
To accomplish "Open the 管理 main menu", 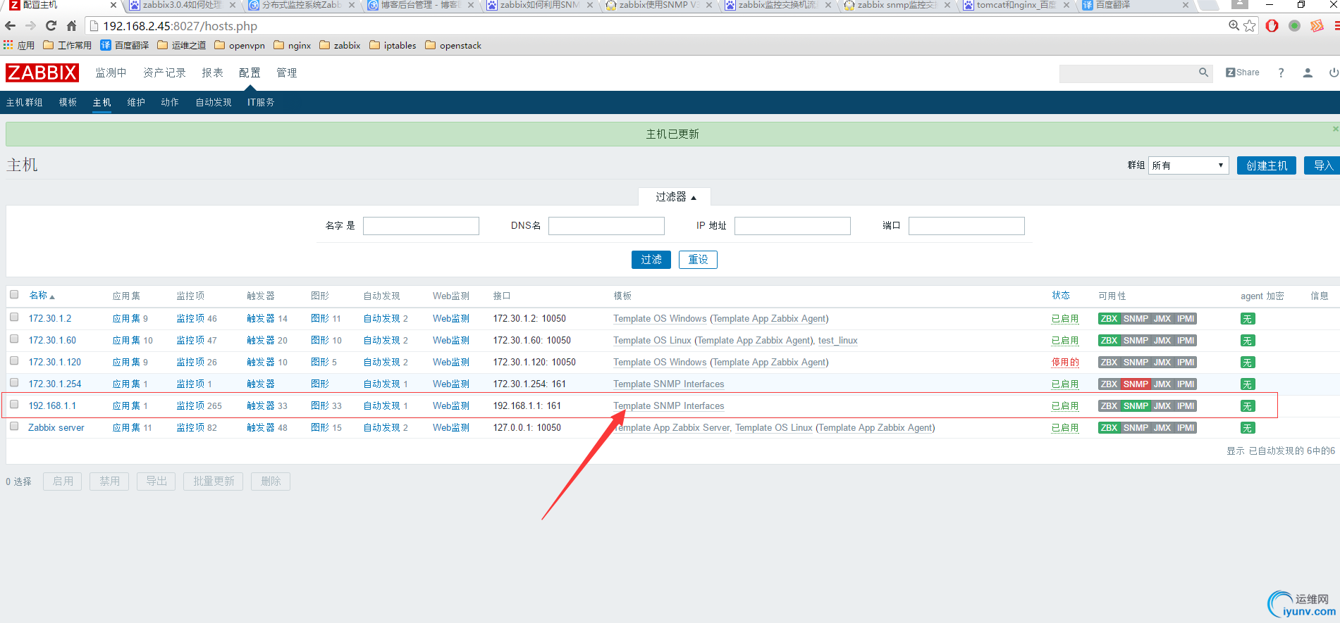I will [286, 73].
